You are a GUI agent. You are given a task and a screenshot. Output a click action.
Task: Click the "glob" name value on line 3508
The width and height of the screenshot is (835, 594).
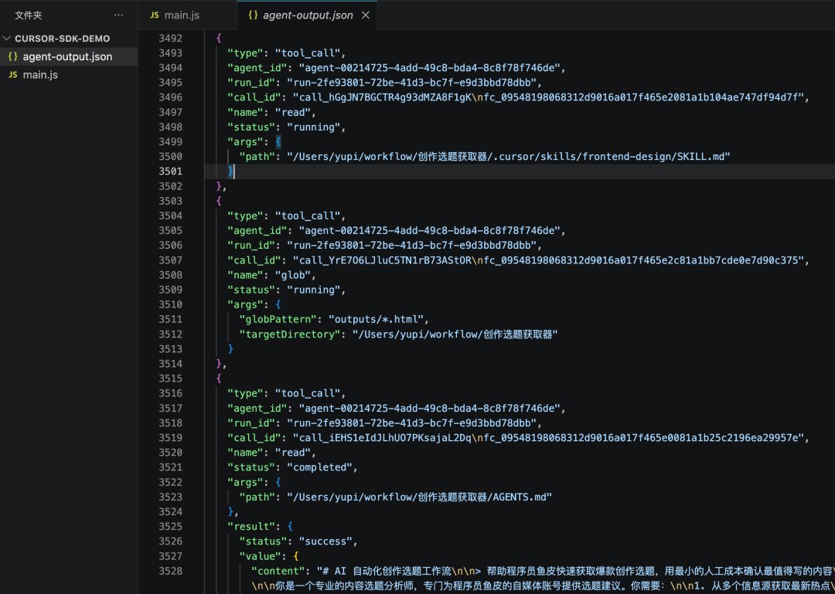click(292, 275)
